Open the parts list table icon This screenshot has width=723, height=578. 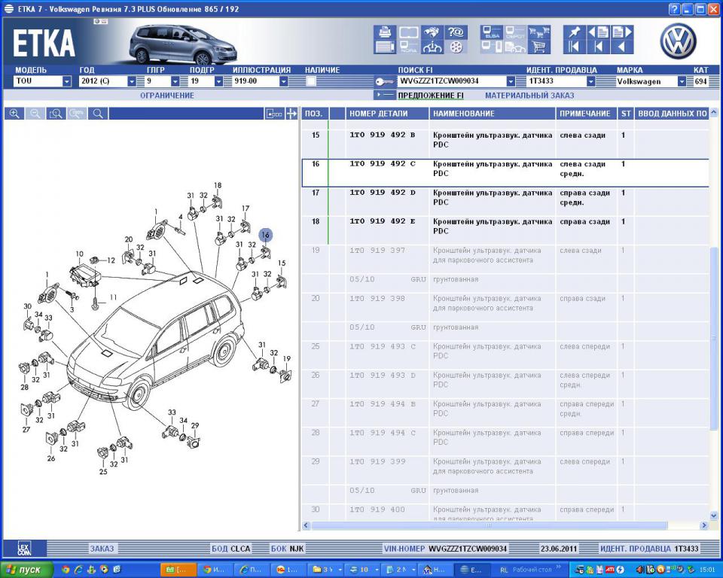coord(385,47)
